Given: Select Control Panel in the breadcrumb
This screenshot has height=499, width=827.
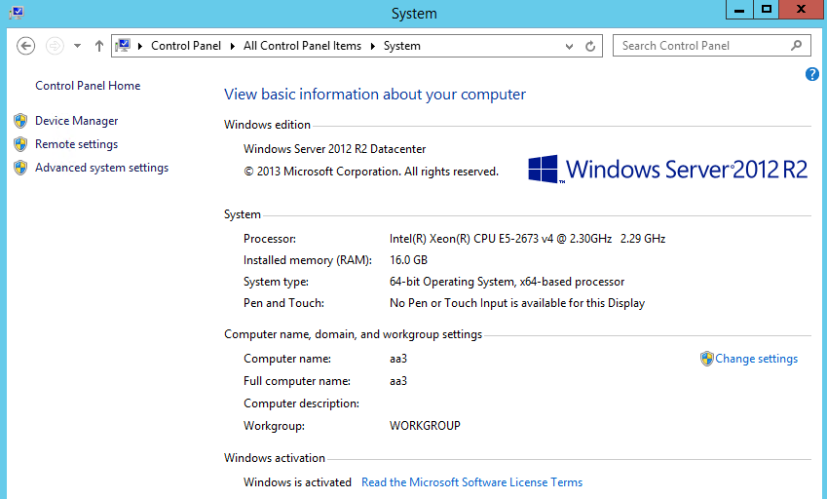Looking at the screenshot, I should pyautogui.click(x=186, y=46).
